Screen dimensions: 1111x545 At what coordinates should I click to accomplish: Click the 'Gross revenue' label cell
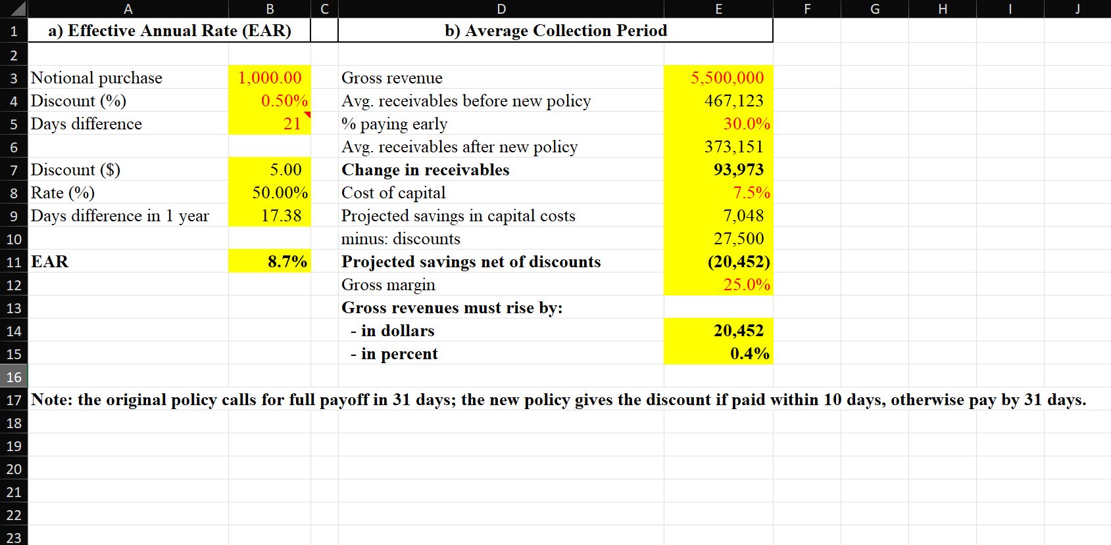pyautogui.click(x=501, y=77)
